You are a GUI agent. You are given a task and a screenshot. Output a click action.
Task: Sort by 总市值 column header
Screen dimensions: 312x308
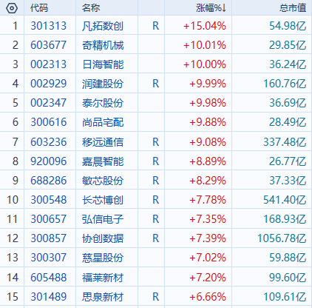pyautogui.click(x=293, y=8)
